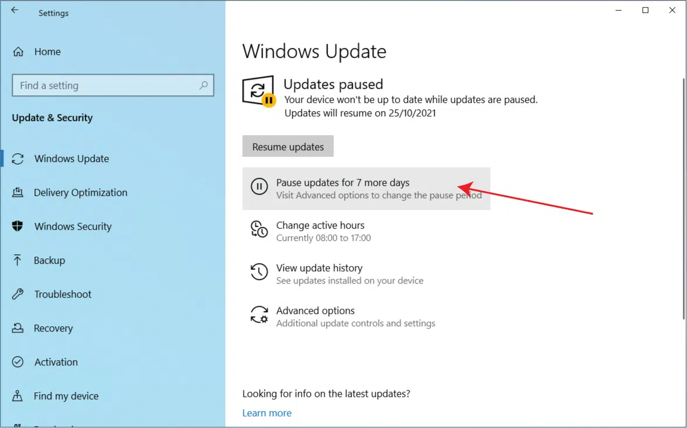Click the Recovery icon

[x=18, y=328]
